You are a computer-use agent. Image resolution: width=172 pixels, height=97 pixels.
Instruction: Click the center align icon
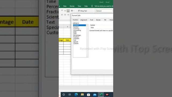point(65,15)
